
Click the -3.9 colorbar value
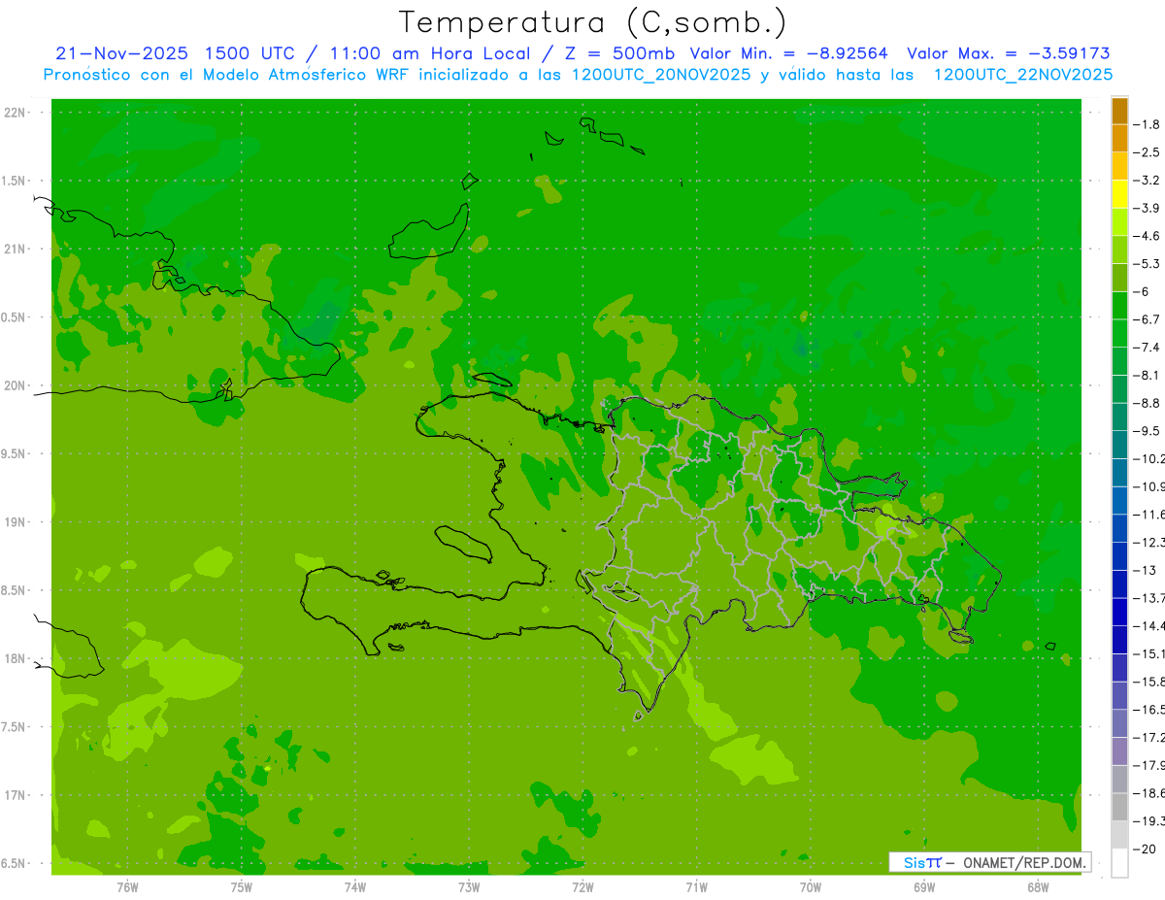[x=1148, y=208]
